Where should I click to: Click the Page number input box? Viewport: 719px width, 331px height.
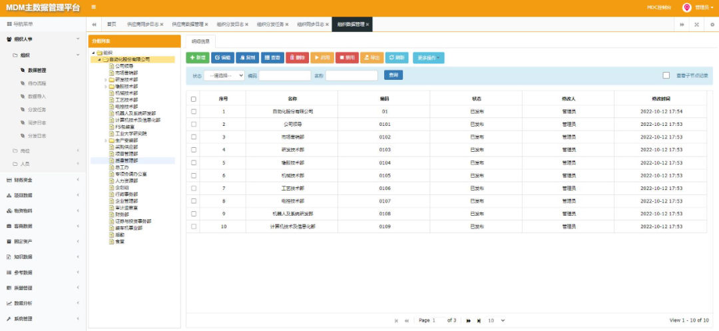tap(438, 321)
